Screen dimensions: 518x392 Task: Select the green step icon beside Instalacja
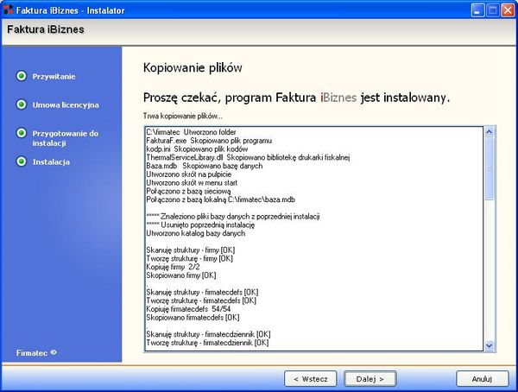point(22,161)
